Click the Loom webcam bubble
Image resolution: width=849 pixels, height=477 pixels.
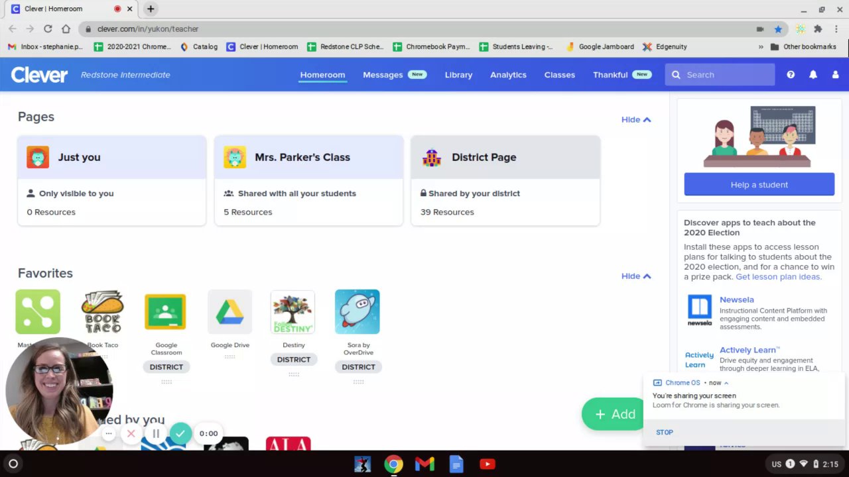point(59,391)
